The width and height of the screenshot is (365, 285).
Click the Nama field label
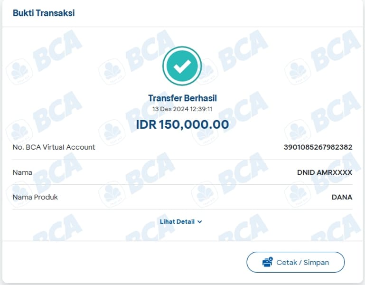[22, 172]
